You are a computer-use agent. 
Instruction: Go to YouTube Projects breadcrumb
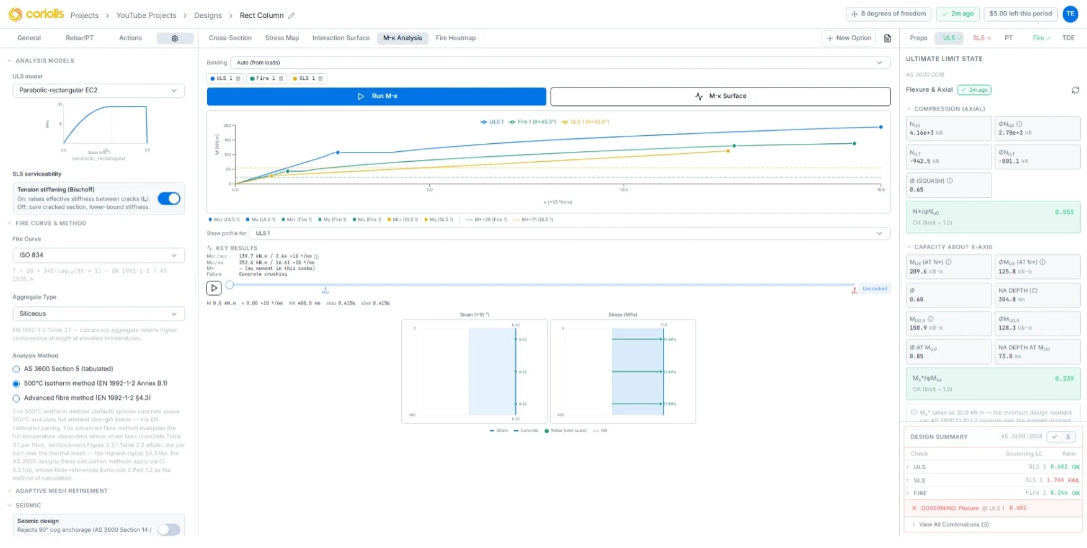146,15
